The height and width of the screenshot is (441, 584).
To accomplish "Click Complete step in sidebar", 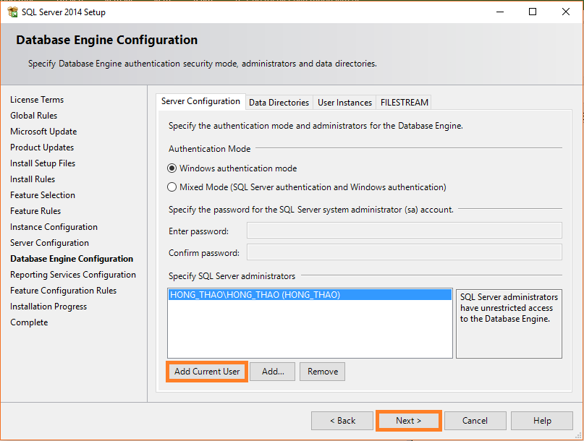I will [x=29, y=322].
